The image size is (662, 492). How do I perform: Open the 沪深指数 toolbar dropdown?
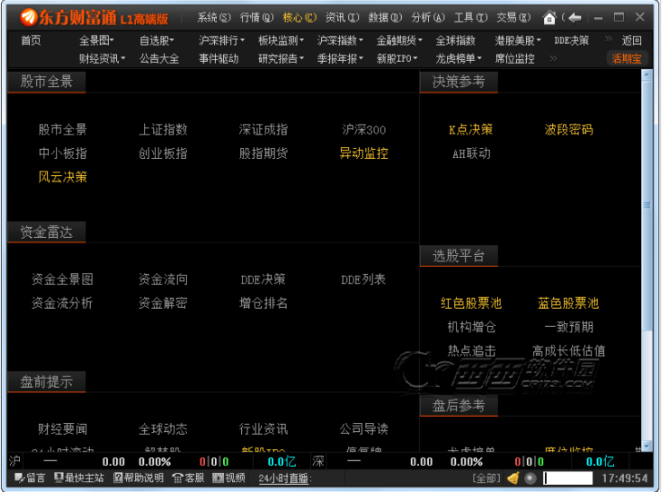[340, 41]
